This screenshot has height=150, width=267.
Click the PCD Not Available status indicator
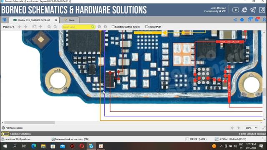pyautogui.click(x=12, y=128)
